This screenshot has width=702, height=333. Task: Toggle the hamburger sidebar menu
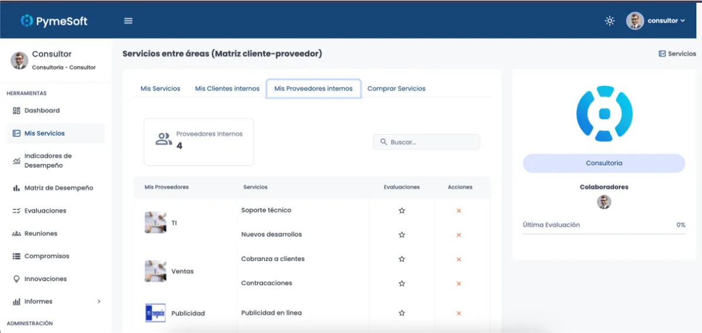click(128, 21)
